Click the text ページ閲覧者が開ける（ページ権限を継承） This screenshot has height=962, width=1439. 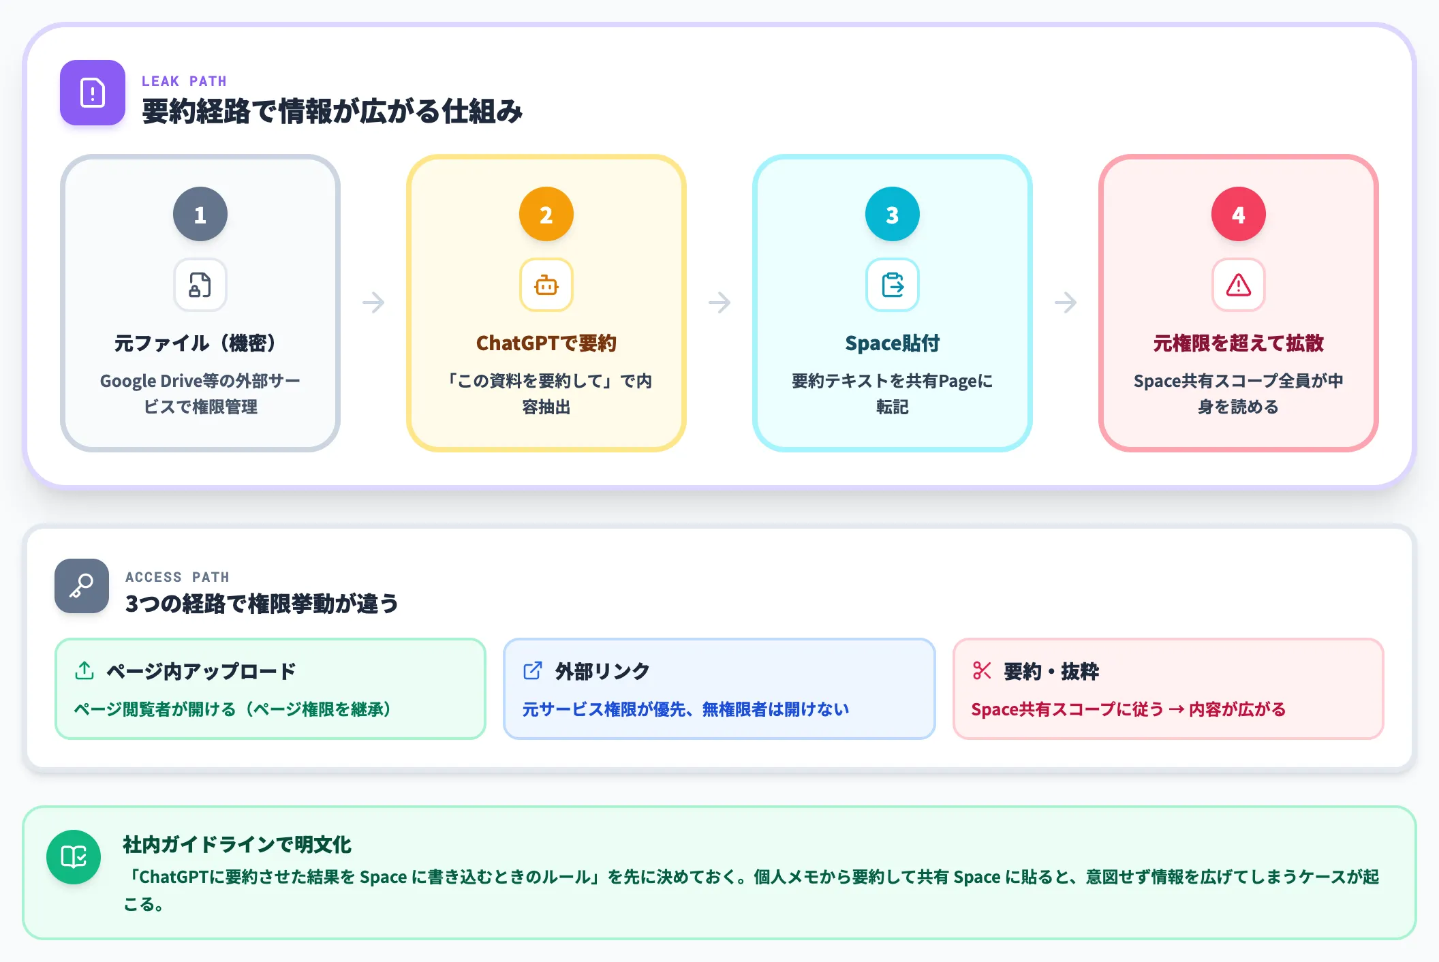click(x=233, y=709)
